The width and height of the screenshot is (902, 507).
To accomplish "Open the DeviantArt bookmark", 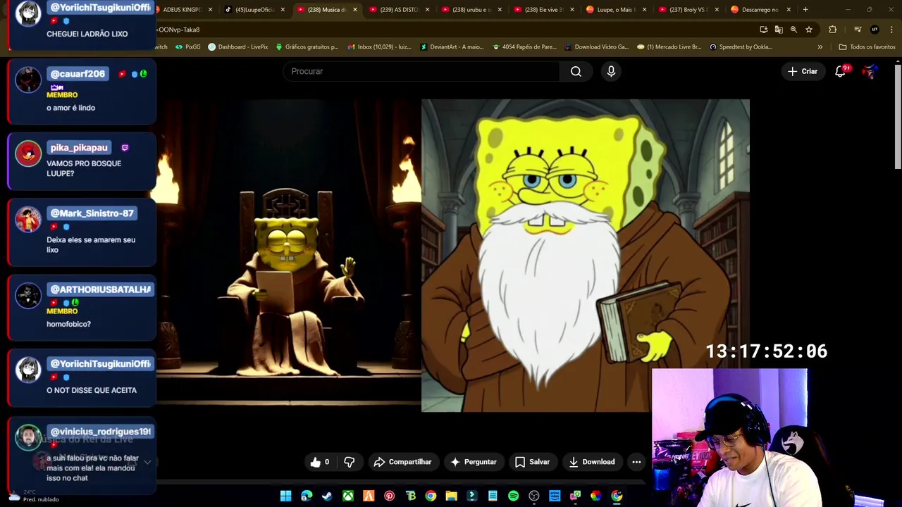I will (x=452, y=47).
